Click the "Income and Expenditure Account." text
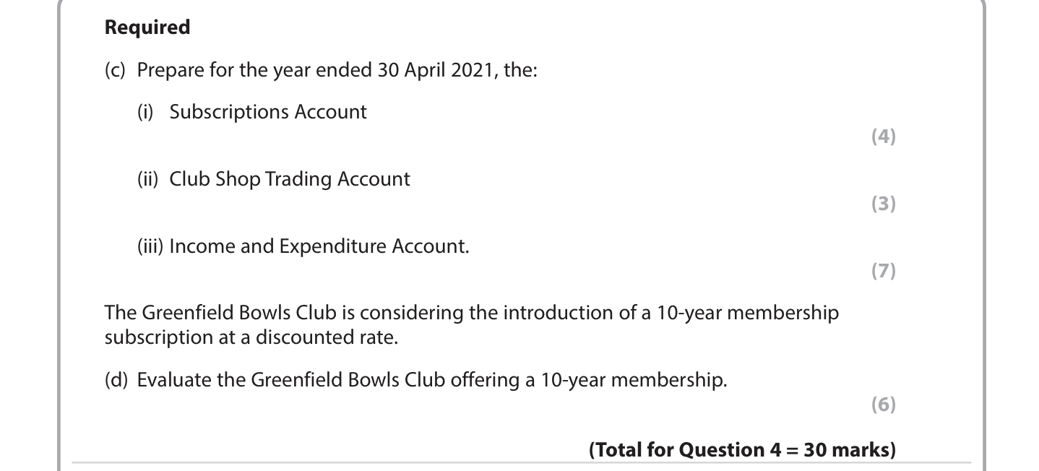 (319, 246)
